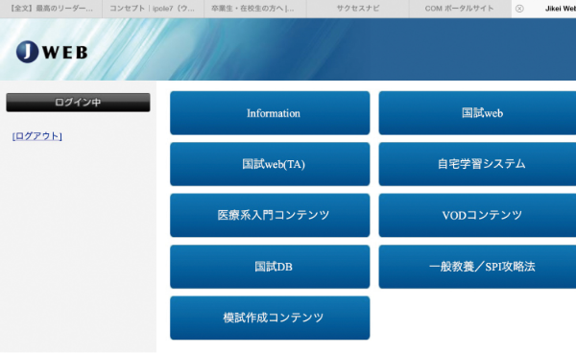
Task: Open the Information menu button
Action: click(x=270, y=113)
